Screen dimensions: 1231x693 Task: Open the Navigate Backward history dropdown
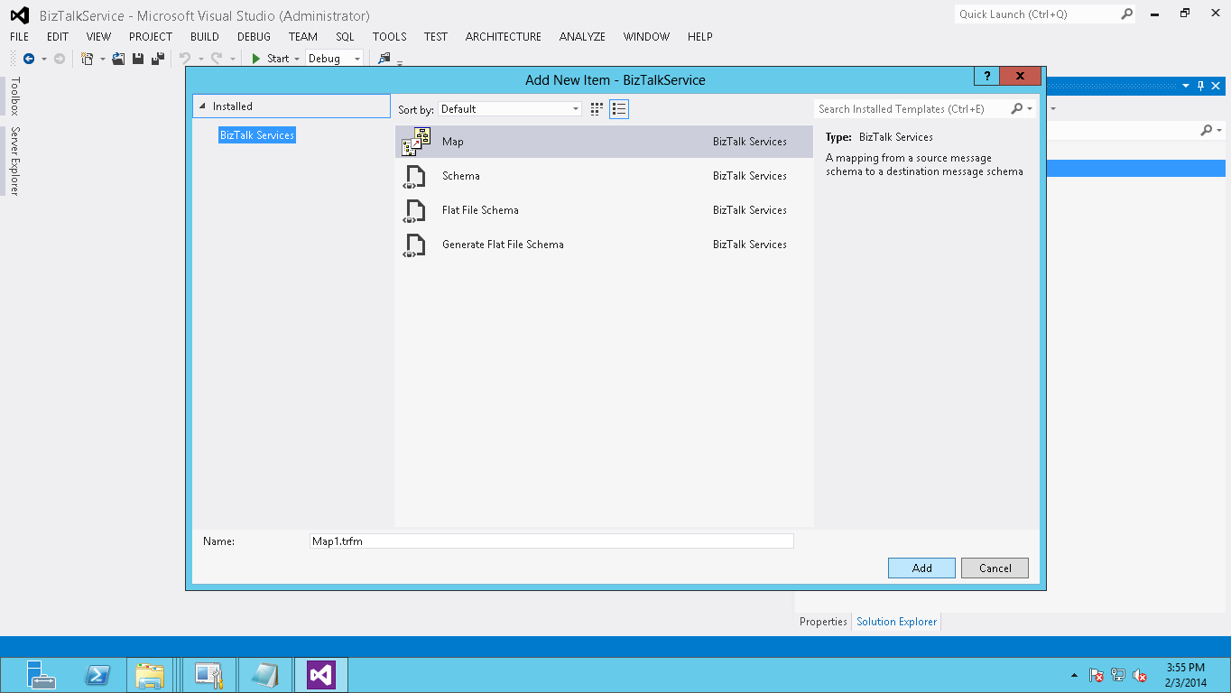(x=43, y=59)
